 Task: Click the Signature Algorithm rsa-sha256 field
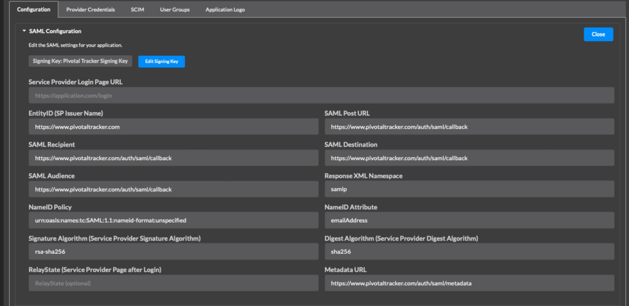174,251
